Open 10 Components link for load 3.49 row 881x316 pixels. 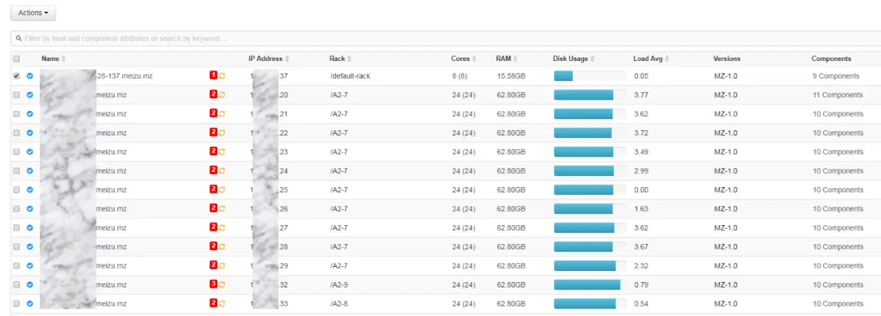click(x=838, y=152)
